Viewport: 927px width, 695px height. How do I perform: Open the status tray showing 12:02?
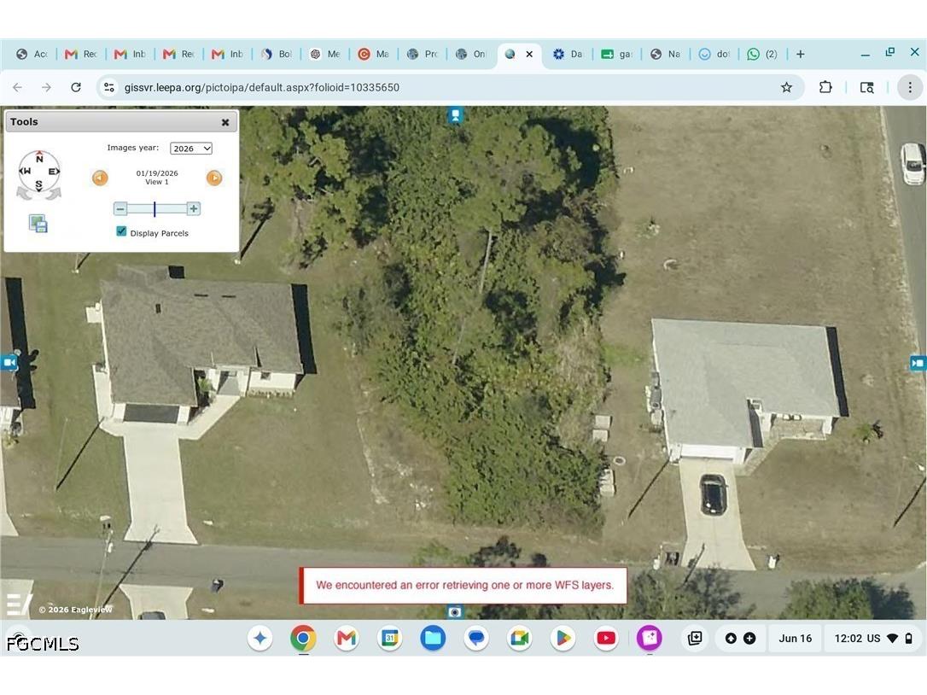click(x=873, y=638)
